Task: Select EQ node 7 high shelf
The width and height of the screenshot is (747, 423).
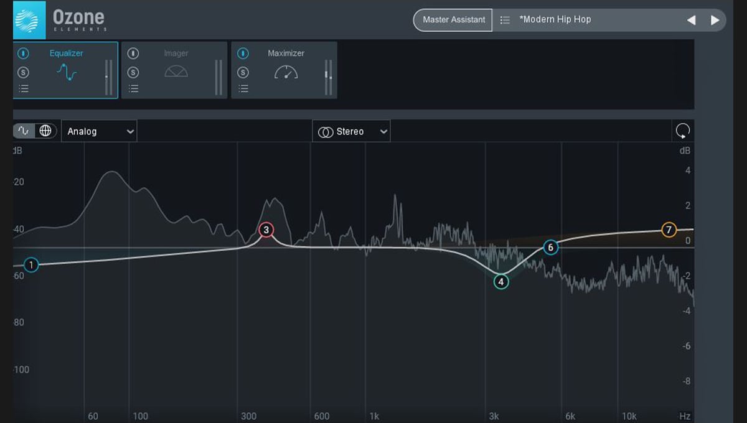Action: point(669,230)
